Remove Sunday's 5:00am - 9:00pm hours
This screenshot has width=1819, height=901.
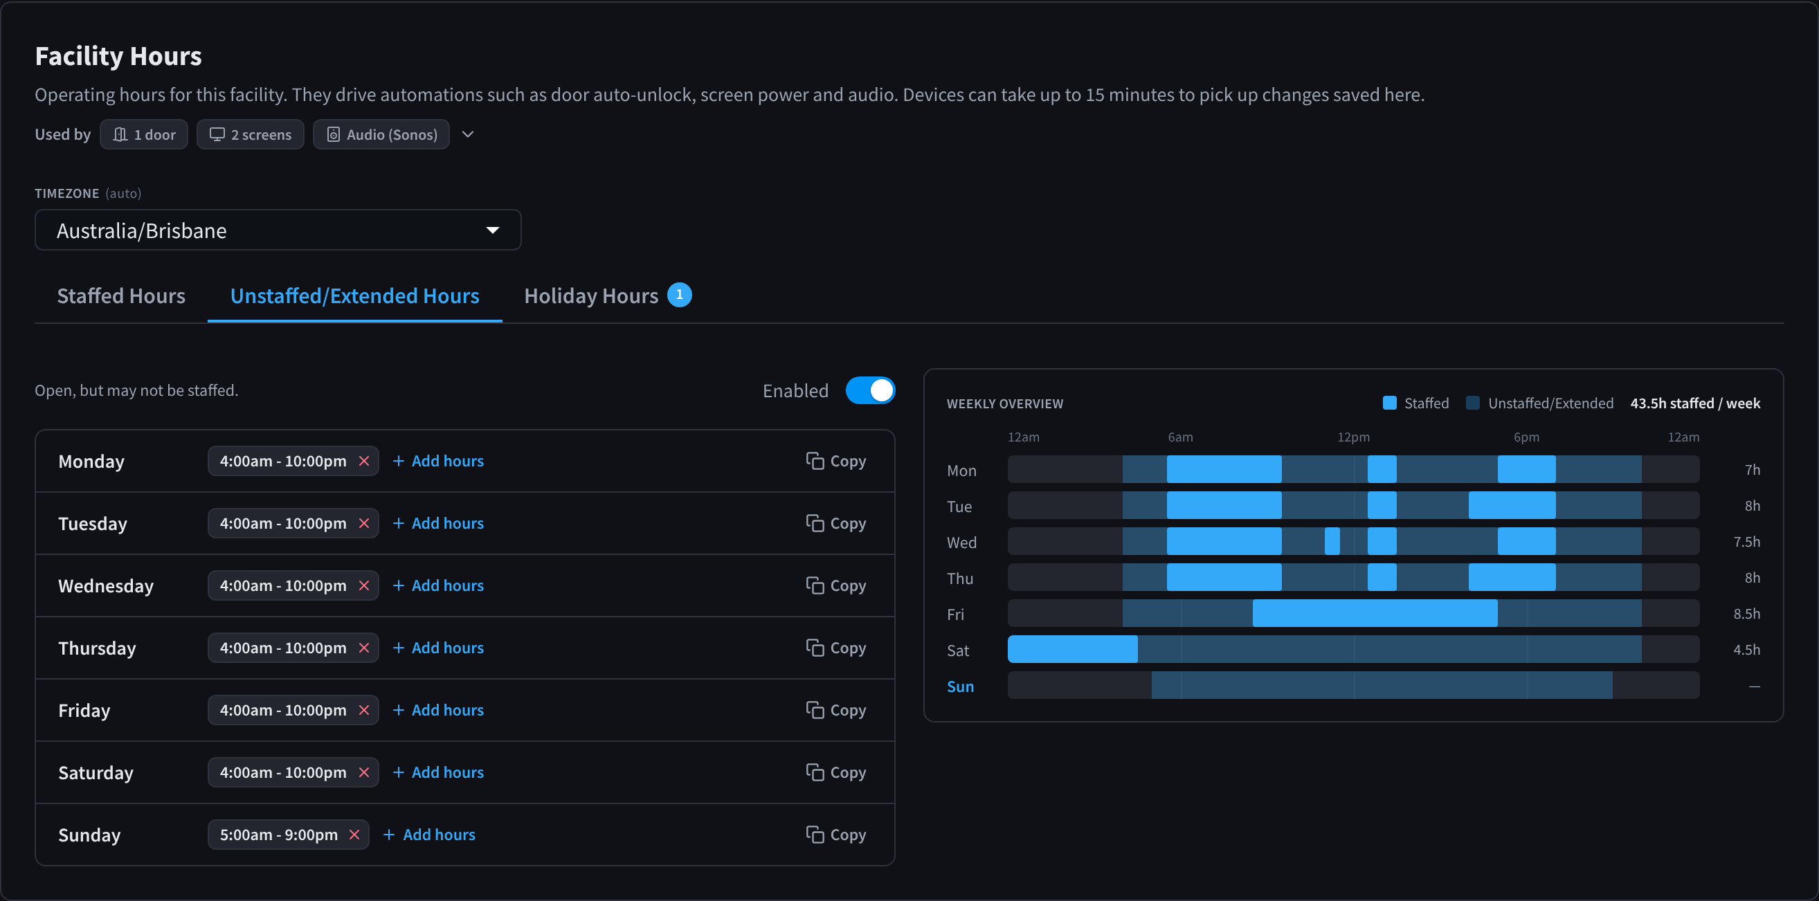(354, 835)
